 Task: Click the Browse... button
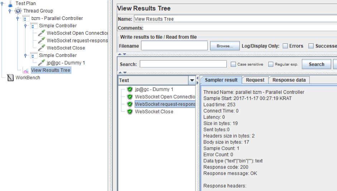225,46
